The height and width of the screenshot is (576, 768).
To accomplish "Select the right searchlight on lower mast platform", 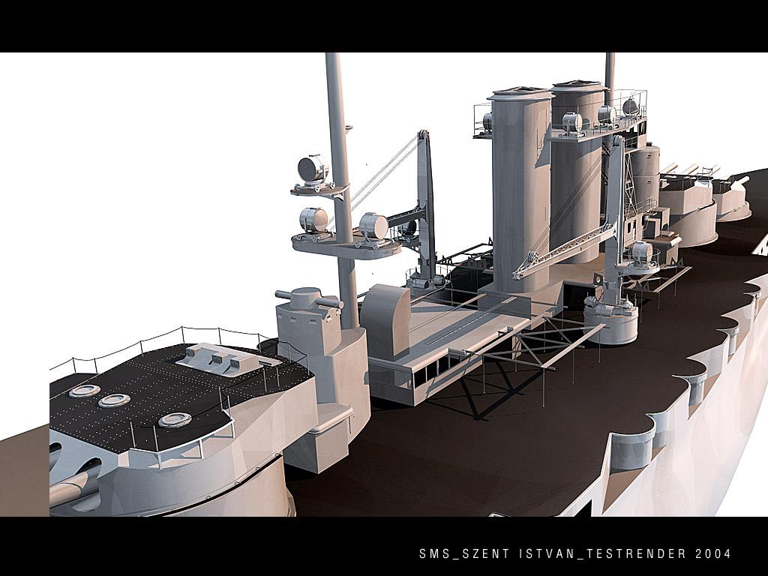I will pos(373,225).
